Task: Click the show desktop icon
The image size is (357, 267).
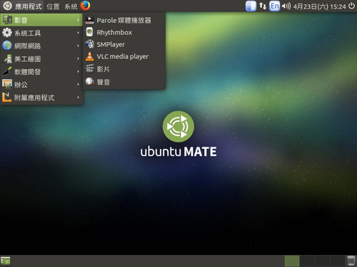Action: coord(5,261)
